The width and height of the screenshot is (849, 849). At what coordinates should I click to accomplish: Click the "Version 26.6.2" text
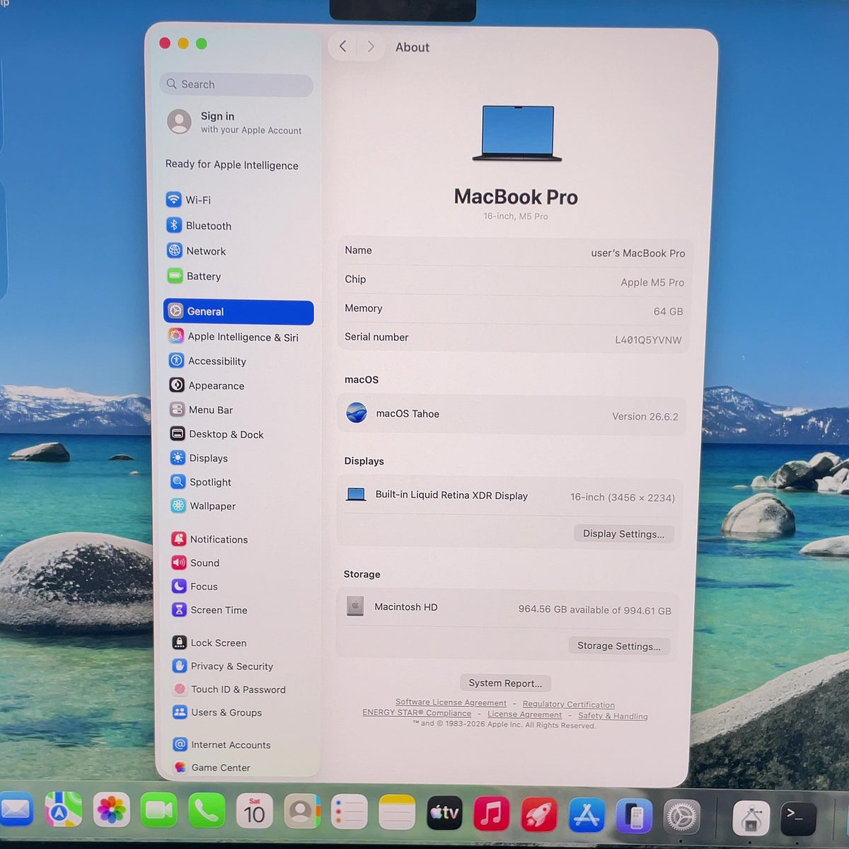tap(645, 417)
